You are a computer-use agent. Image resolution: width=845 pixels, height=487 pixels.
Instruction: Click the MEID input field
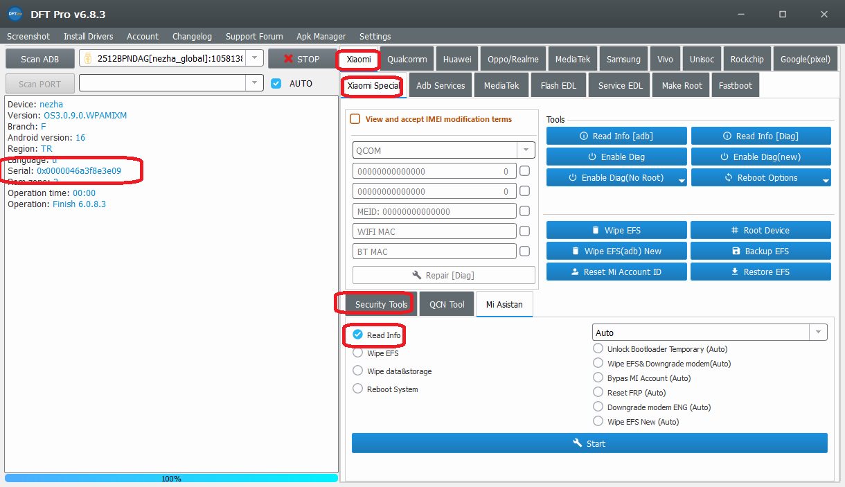434,211
